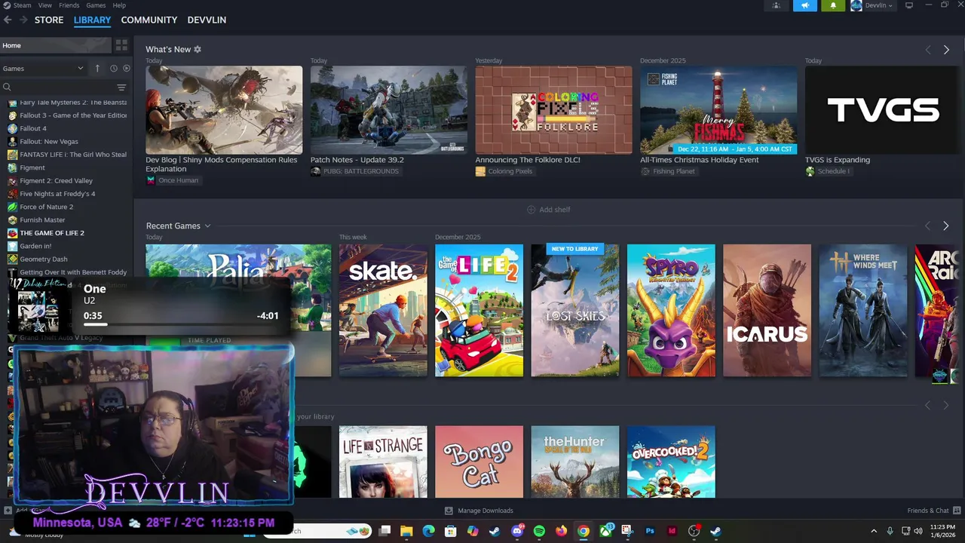Open What's New settings gear
Viewport: 965px width, 543px height.
click(198, 49)
